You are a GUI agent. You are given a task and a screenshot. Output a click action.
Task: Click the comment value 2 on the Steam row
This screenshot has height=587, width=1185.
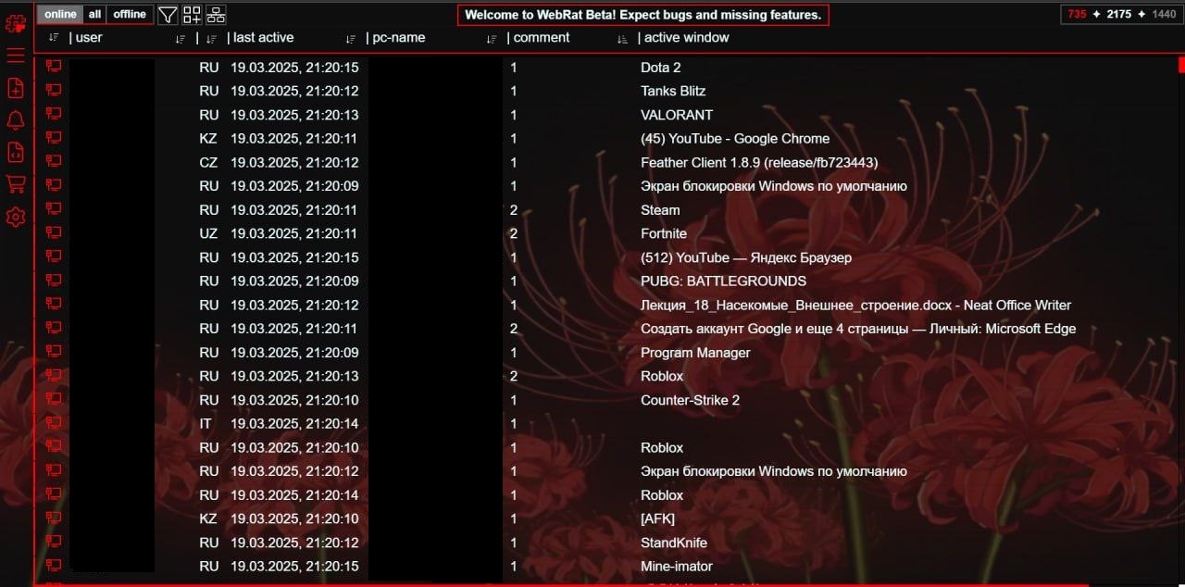[514, 210]
